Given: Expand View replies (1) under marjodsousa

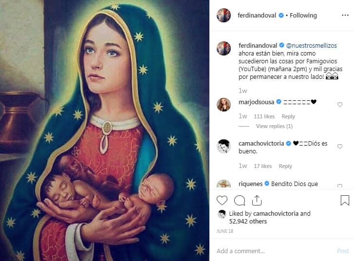Looking at the screenshot, I should (x=274, y=127).
